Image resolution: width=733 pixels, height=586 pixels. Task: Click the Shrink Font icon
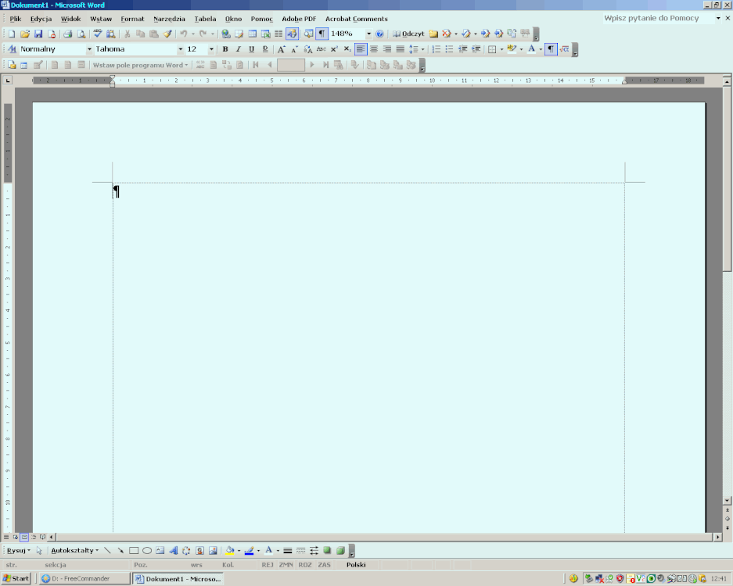294,49
